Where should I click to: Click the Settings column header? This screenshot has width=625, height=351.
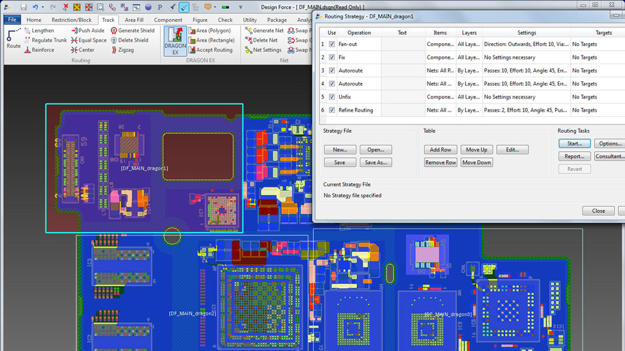click(526, 32)
